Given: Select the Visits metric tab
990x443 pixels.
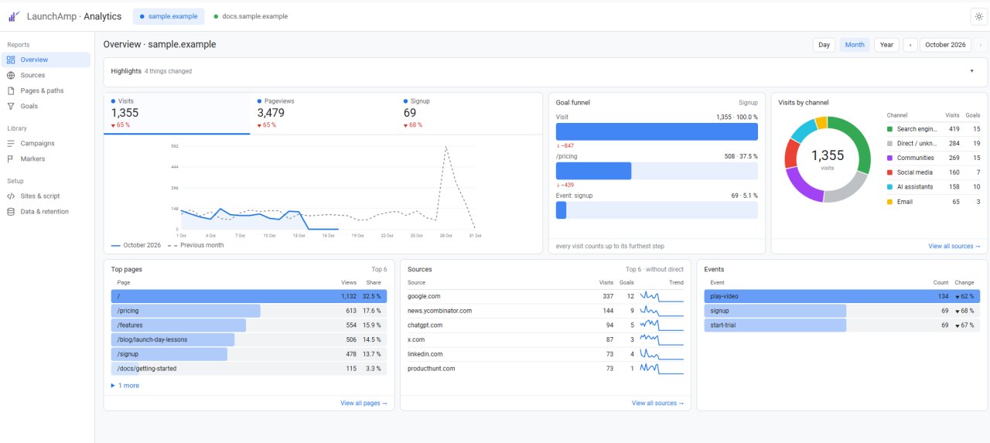Looking at the screenshot, I should [x=177, y=114].
